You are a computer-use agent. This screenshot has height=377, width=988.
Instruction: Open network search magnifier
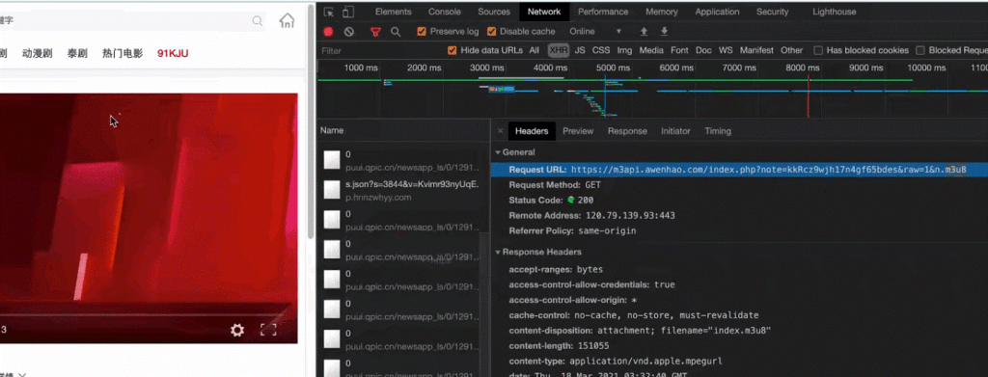point(396,32)
